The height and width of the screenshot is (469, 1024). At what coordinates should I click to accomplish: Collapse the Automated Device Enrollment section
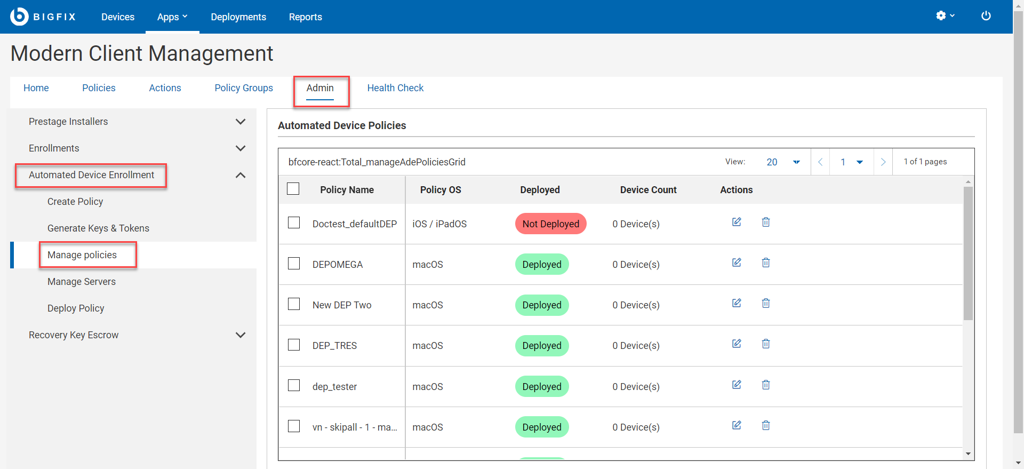[241, 175]
